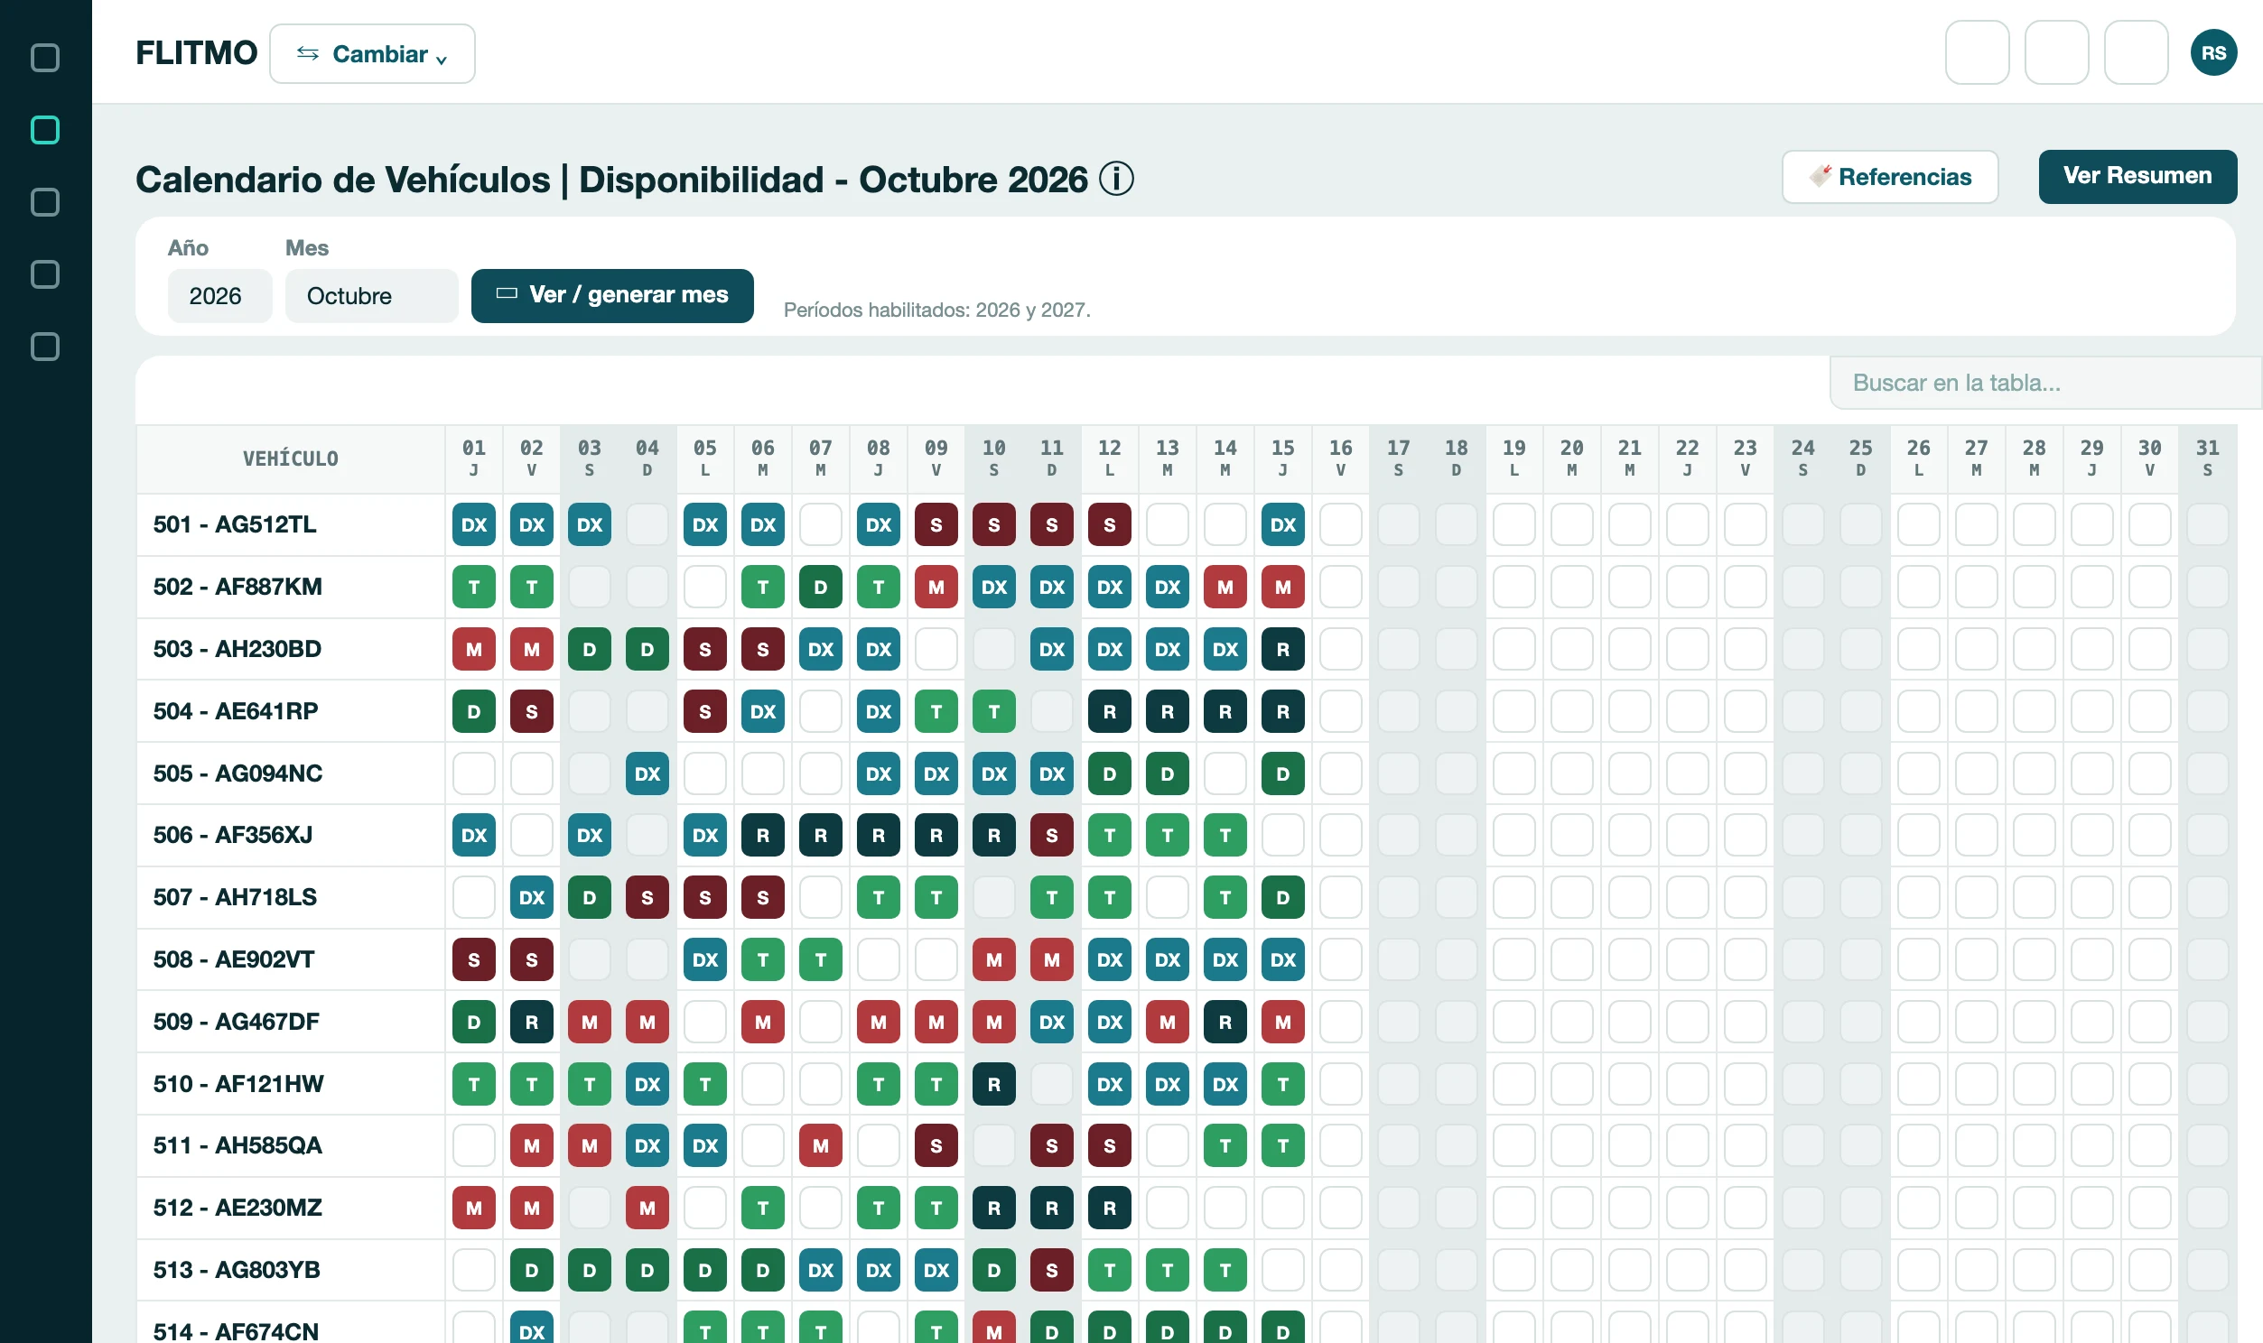Open the Cambiar switcher dropdown

[x=372, y=54]
